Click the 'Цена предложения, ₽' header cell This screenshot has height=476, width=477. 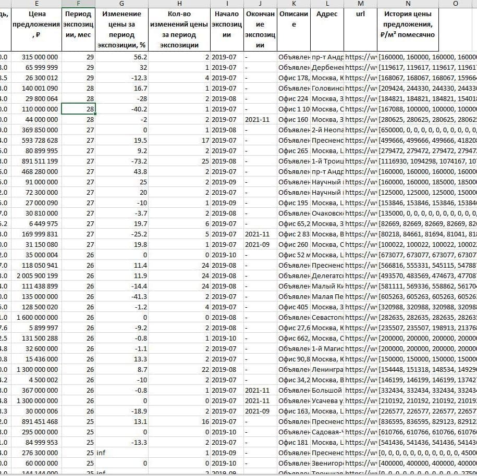click(36, 30)
